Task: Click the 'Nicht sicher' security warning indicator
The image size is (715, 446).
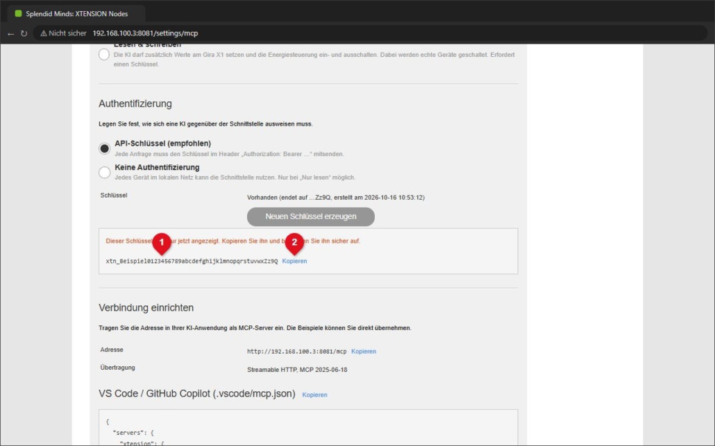Action: point(63,33)
